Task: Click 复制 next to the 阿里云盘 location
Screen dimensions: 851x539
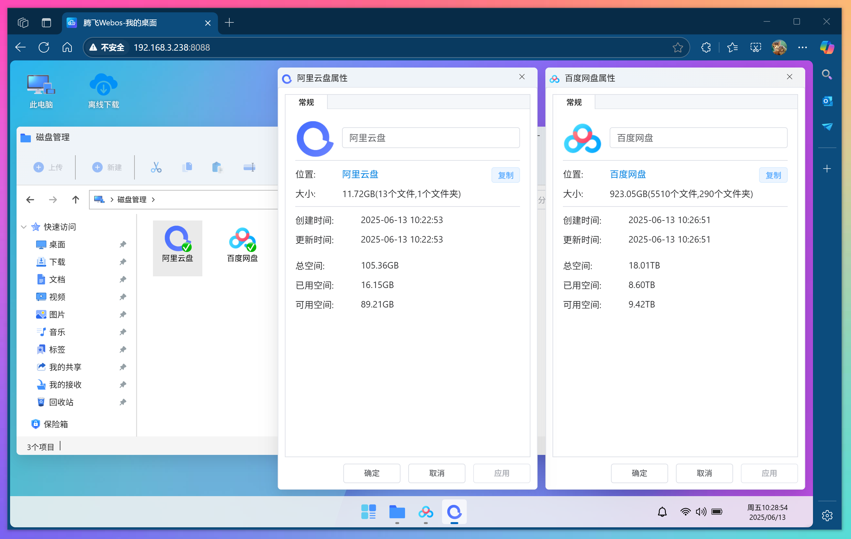Action: [505, 175]
